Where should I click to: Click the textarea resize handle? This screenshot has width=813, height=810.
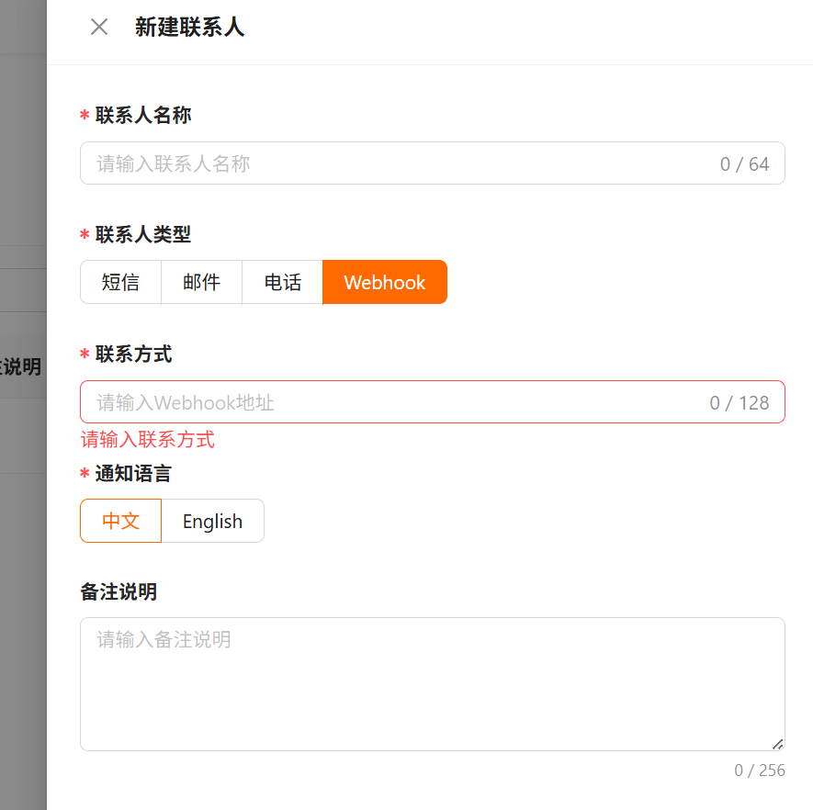tap(777, 744)
